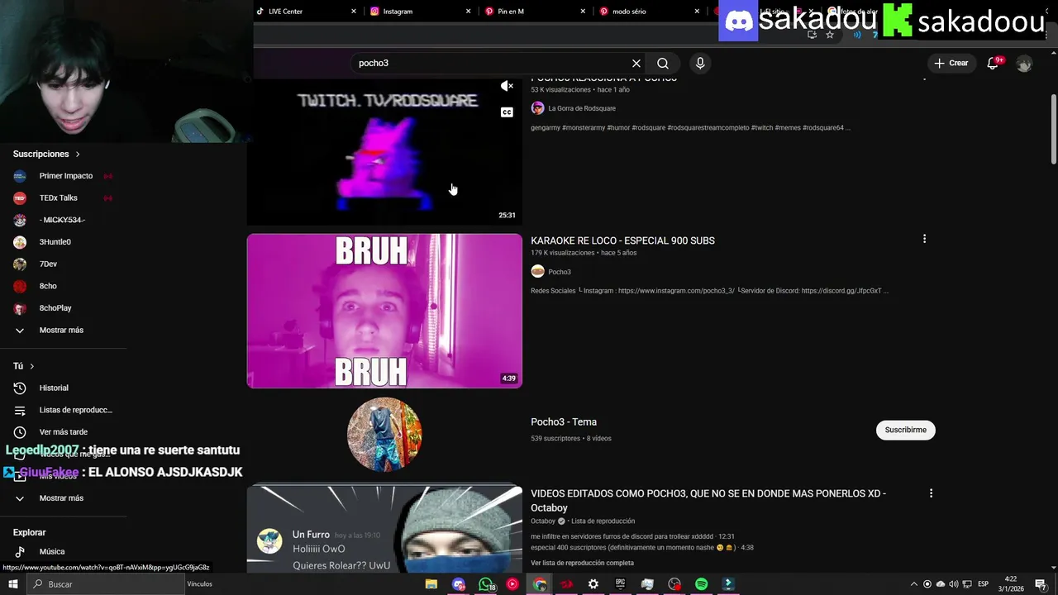The height and width of the screenshot is (595, 1058).
Task: Open Música in the Explorar section
Action: 51,551
